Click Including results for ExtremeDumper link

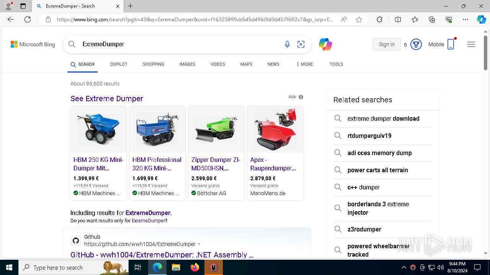tap(148, 213)
